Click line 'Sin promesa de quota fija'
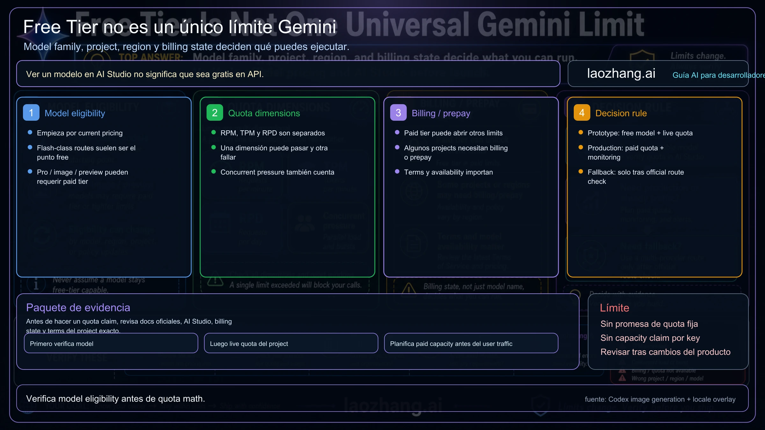 pos(649,324)
